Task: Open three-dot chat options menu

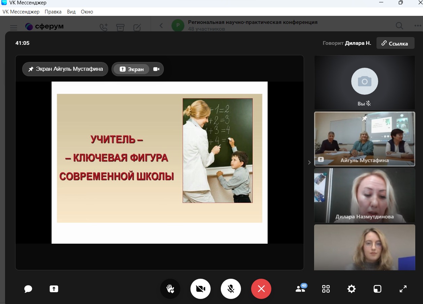Action: (417, 26)
